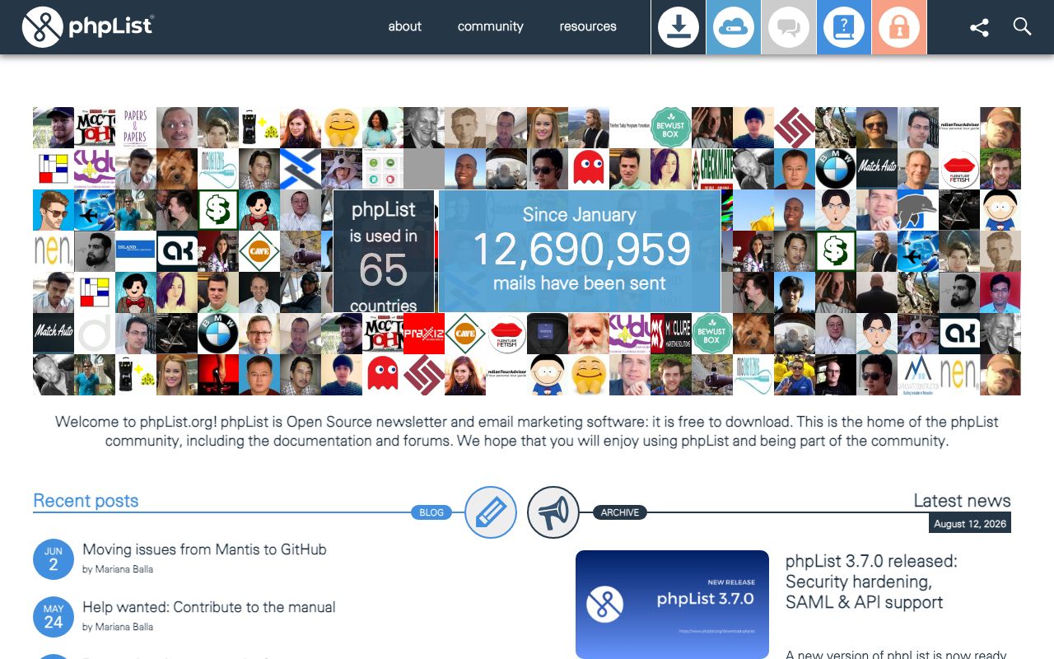
Task: Click the phpList logo in header
Action: tap(87, 26)
